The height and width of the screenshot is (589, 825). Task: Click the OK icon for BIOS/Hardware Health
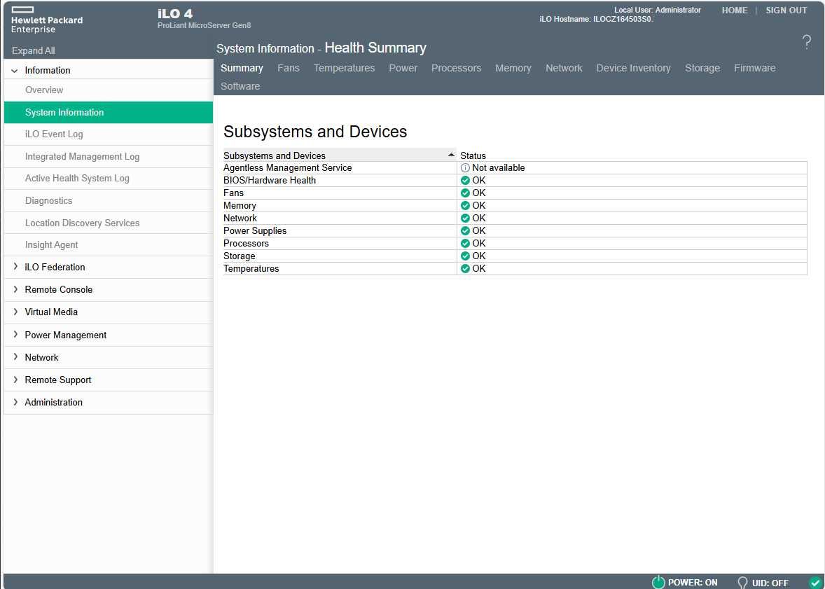pyautogui.click(x=465, y=181)
